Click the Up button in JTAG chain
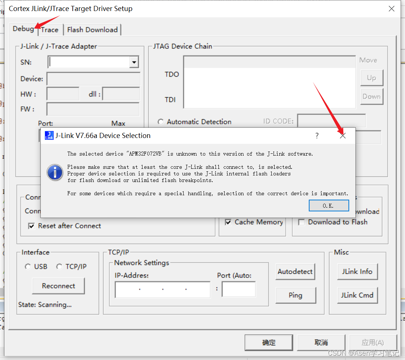Viewport: 405px width, 360px height. [x=372, y=78]
